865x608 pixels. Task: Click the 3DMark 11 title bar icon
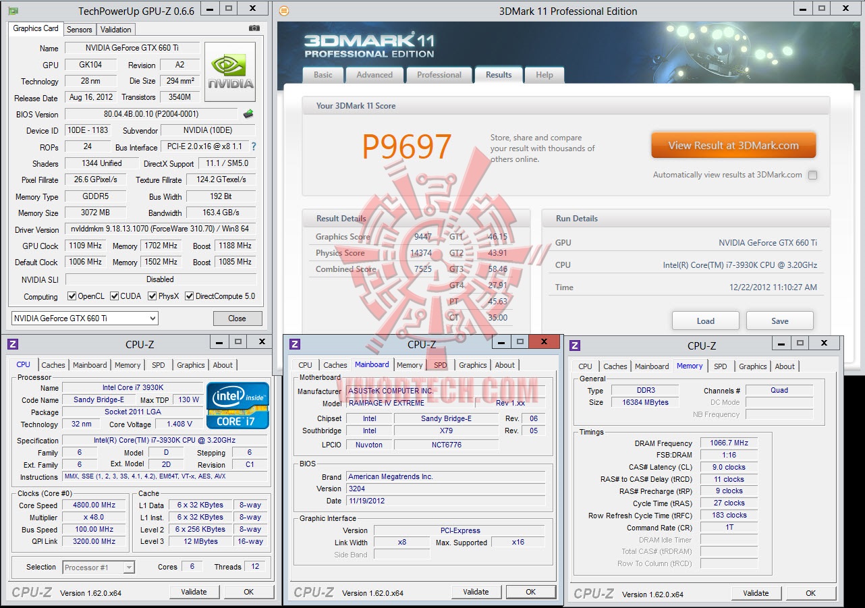pyautogui.click(x=284, y=11)
